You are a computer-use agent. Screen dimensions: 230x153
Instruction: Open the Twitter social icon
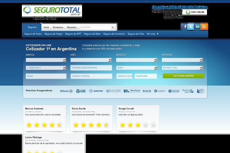(191, 26)
